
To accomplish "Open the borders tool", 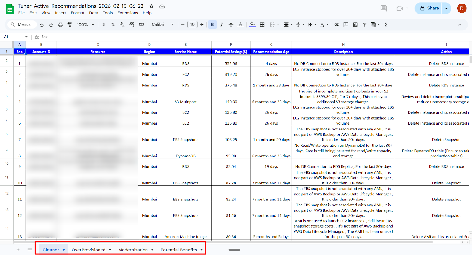I will [x=262, y=25].
